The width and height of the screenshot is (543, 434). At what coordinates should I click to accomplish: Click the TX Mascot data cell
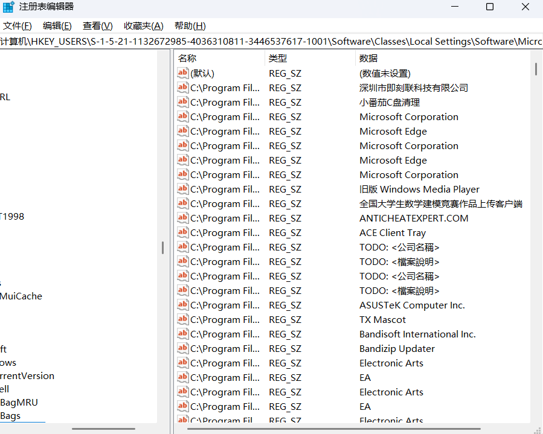[x=383, y=320]
